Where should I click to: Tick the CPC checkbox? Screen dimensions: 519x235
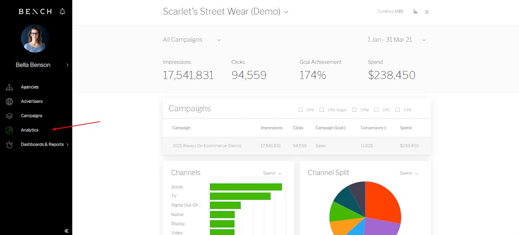click(x=376, y=110)
